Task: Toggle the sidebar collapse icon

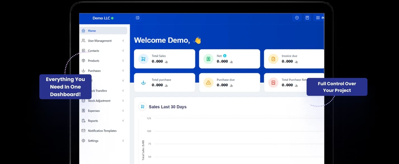Action: point(137,18)
